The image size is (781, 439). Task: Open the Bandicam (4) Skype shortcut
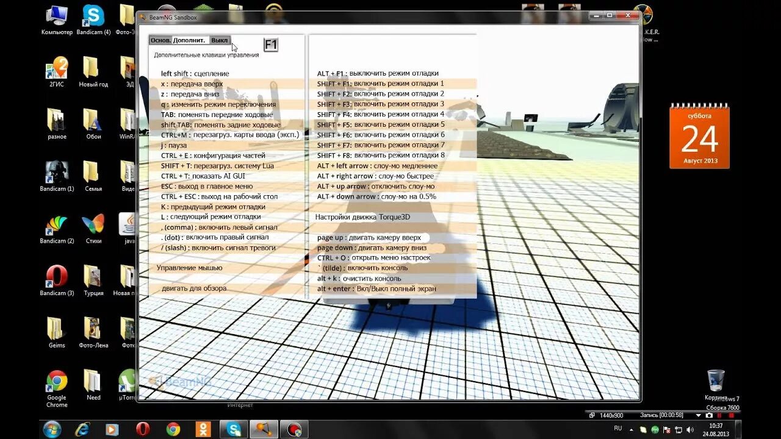pyautogui.click(x=93, y=20)
